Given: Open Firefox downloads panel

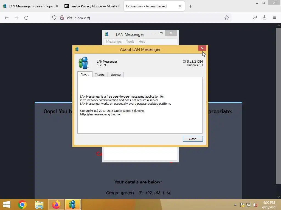Looking at the screenshot, I should click(x=264, y=17).
